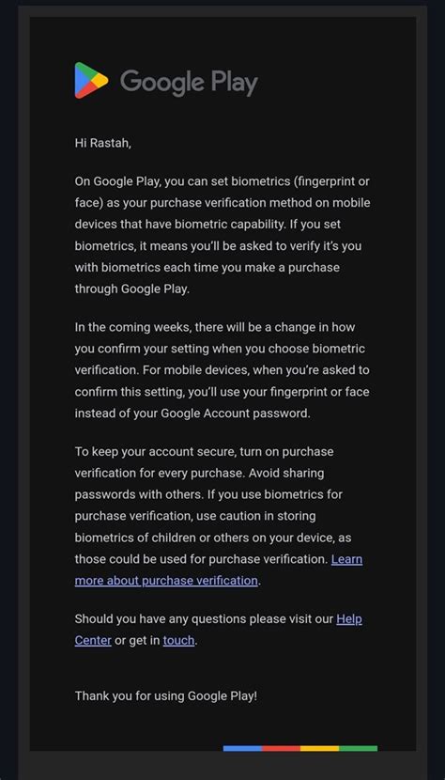The image size is (445, 780).
Task: Click "Thank you for using Google Play!" text
Action: click(x=166, y=695)
